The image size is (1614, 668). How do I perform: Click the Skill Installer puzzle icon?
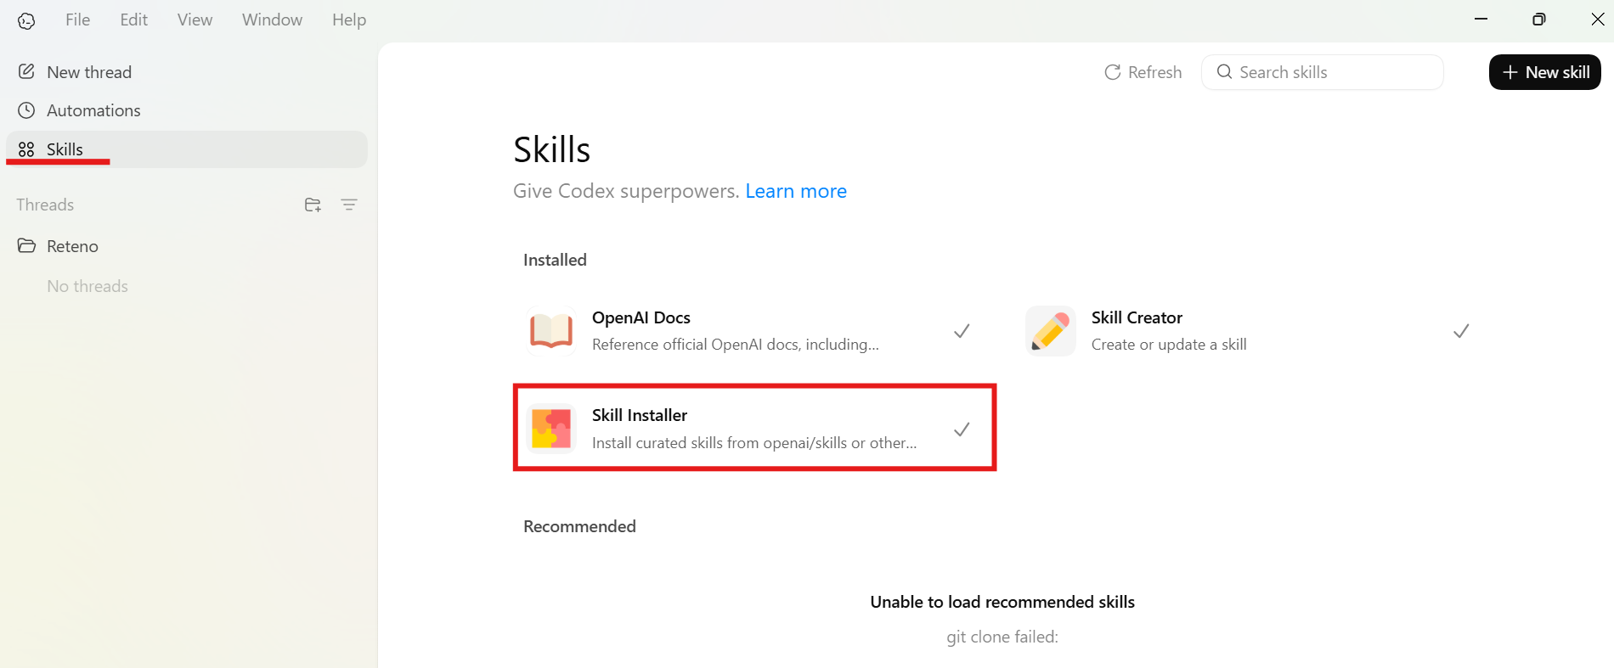tap(550, 428)
